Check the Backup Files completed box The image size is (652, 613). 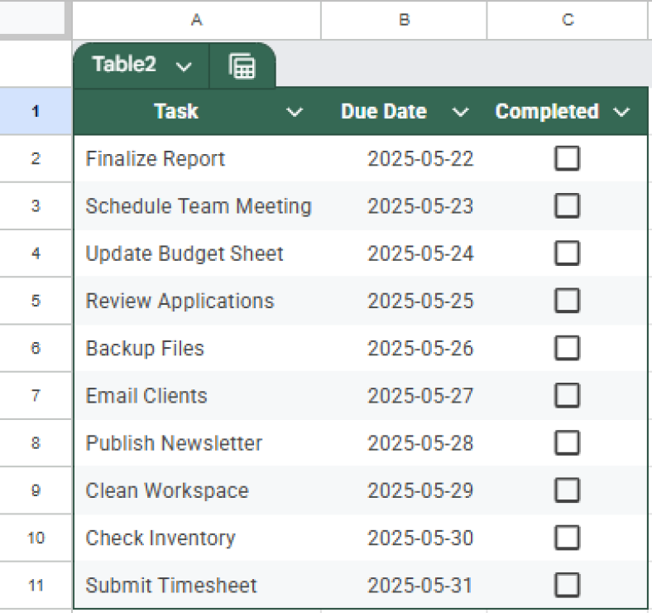[x=567, y=348]
